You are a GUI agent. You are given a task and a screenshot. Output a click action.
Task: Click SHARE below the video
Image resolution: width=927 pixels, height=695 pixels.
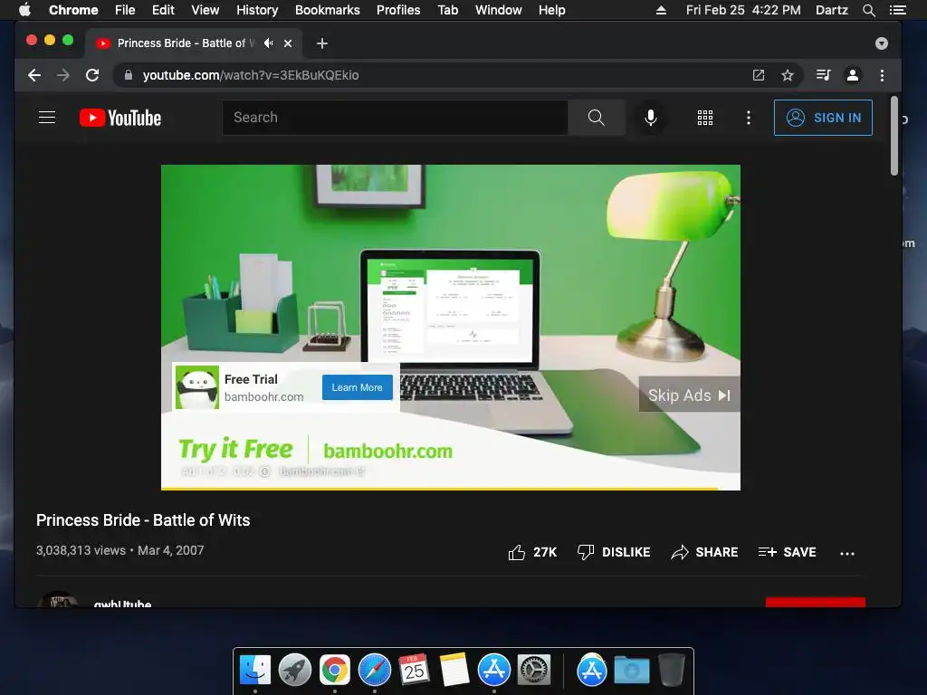coord(704,552)
